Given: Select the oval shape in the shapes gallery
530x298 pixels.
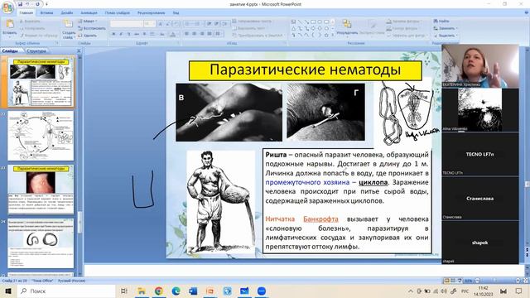Looking at the screenshot, I should click(320, 22).
